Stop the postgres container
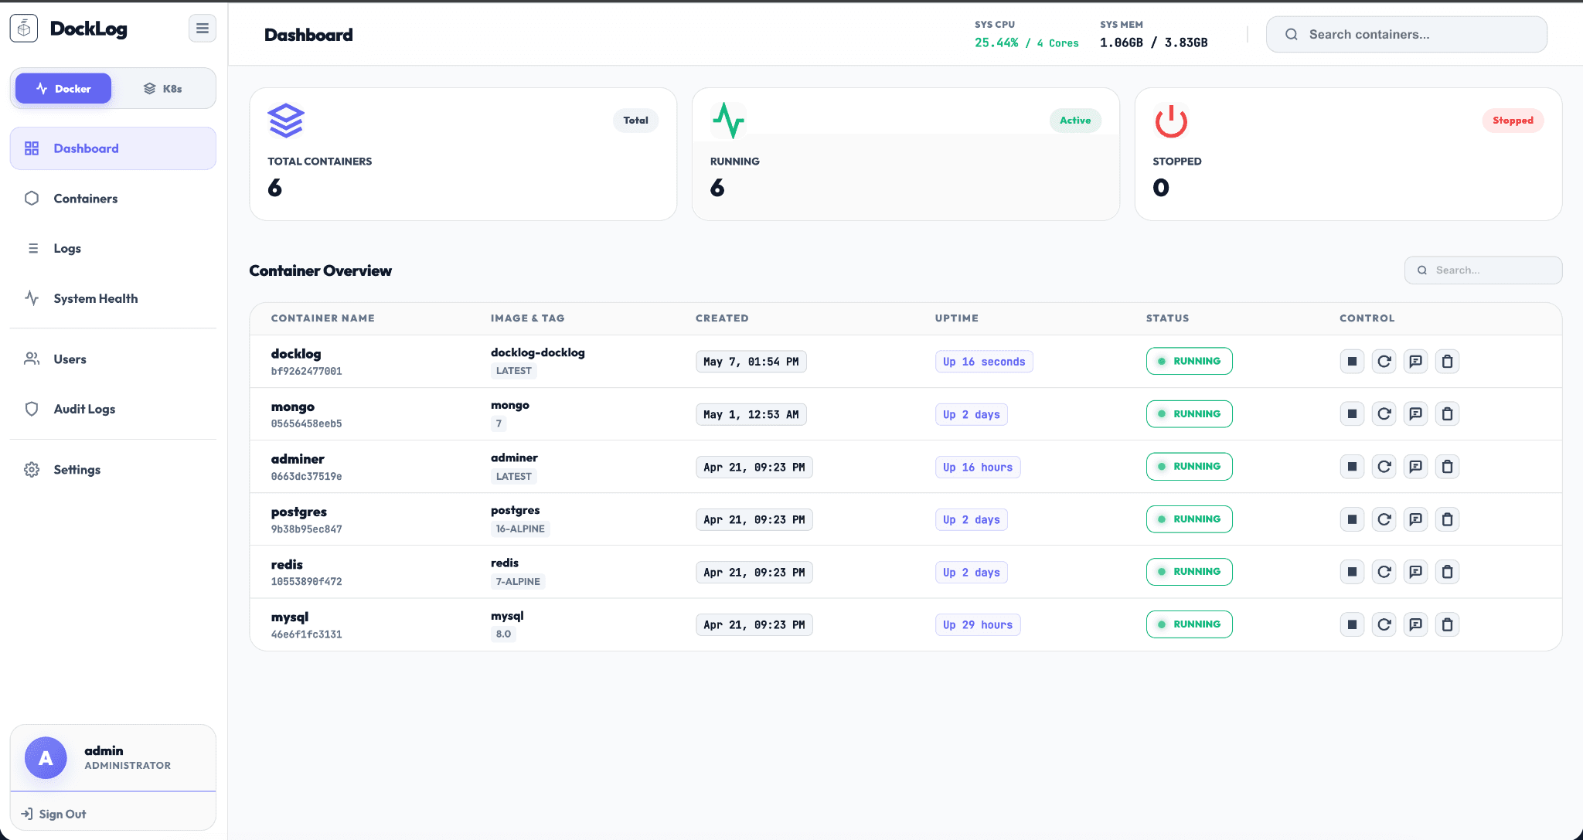 pos(1352,519)
